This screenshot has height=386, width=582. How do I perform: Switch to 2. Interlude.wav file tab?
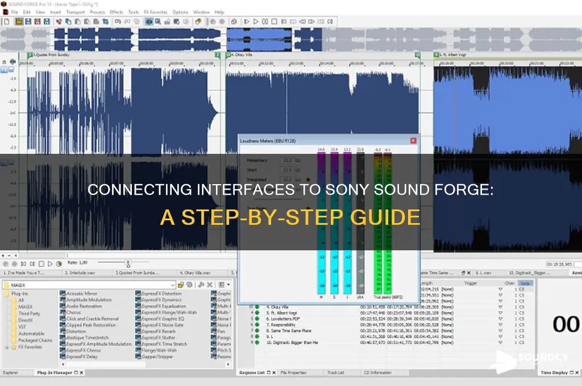pos(80,272)
